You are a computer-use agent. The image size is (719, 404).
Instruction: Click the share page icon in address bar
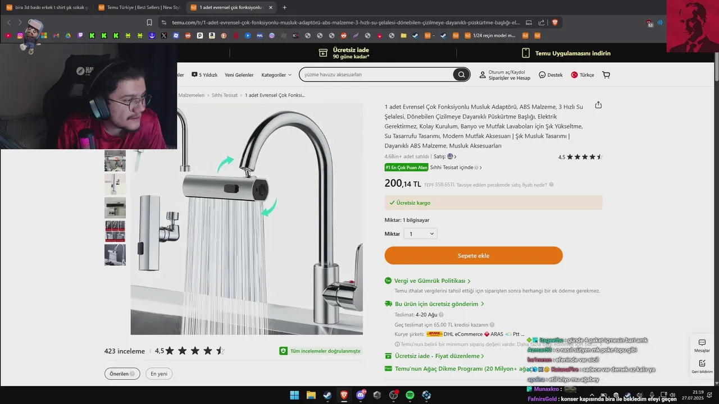tap(541, 22)
